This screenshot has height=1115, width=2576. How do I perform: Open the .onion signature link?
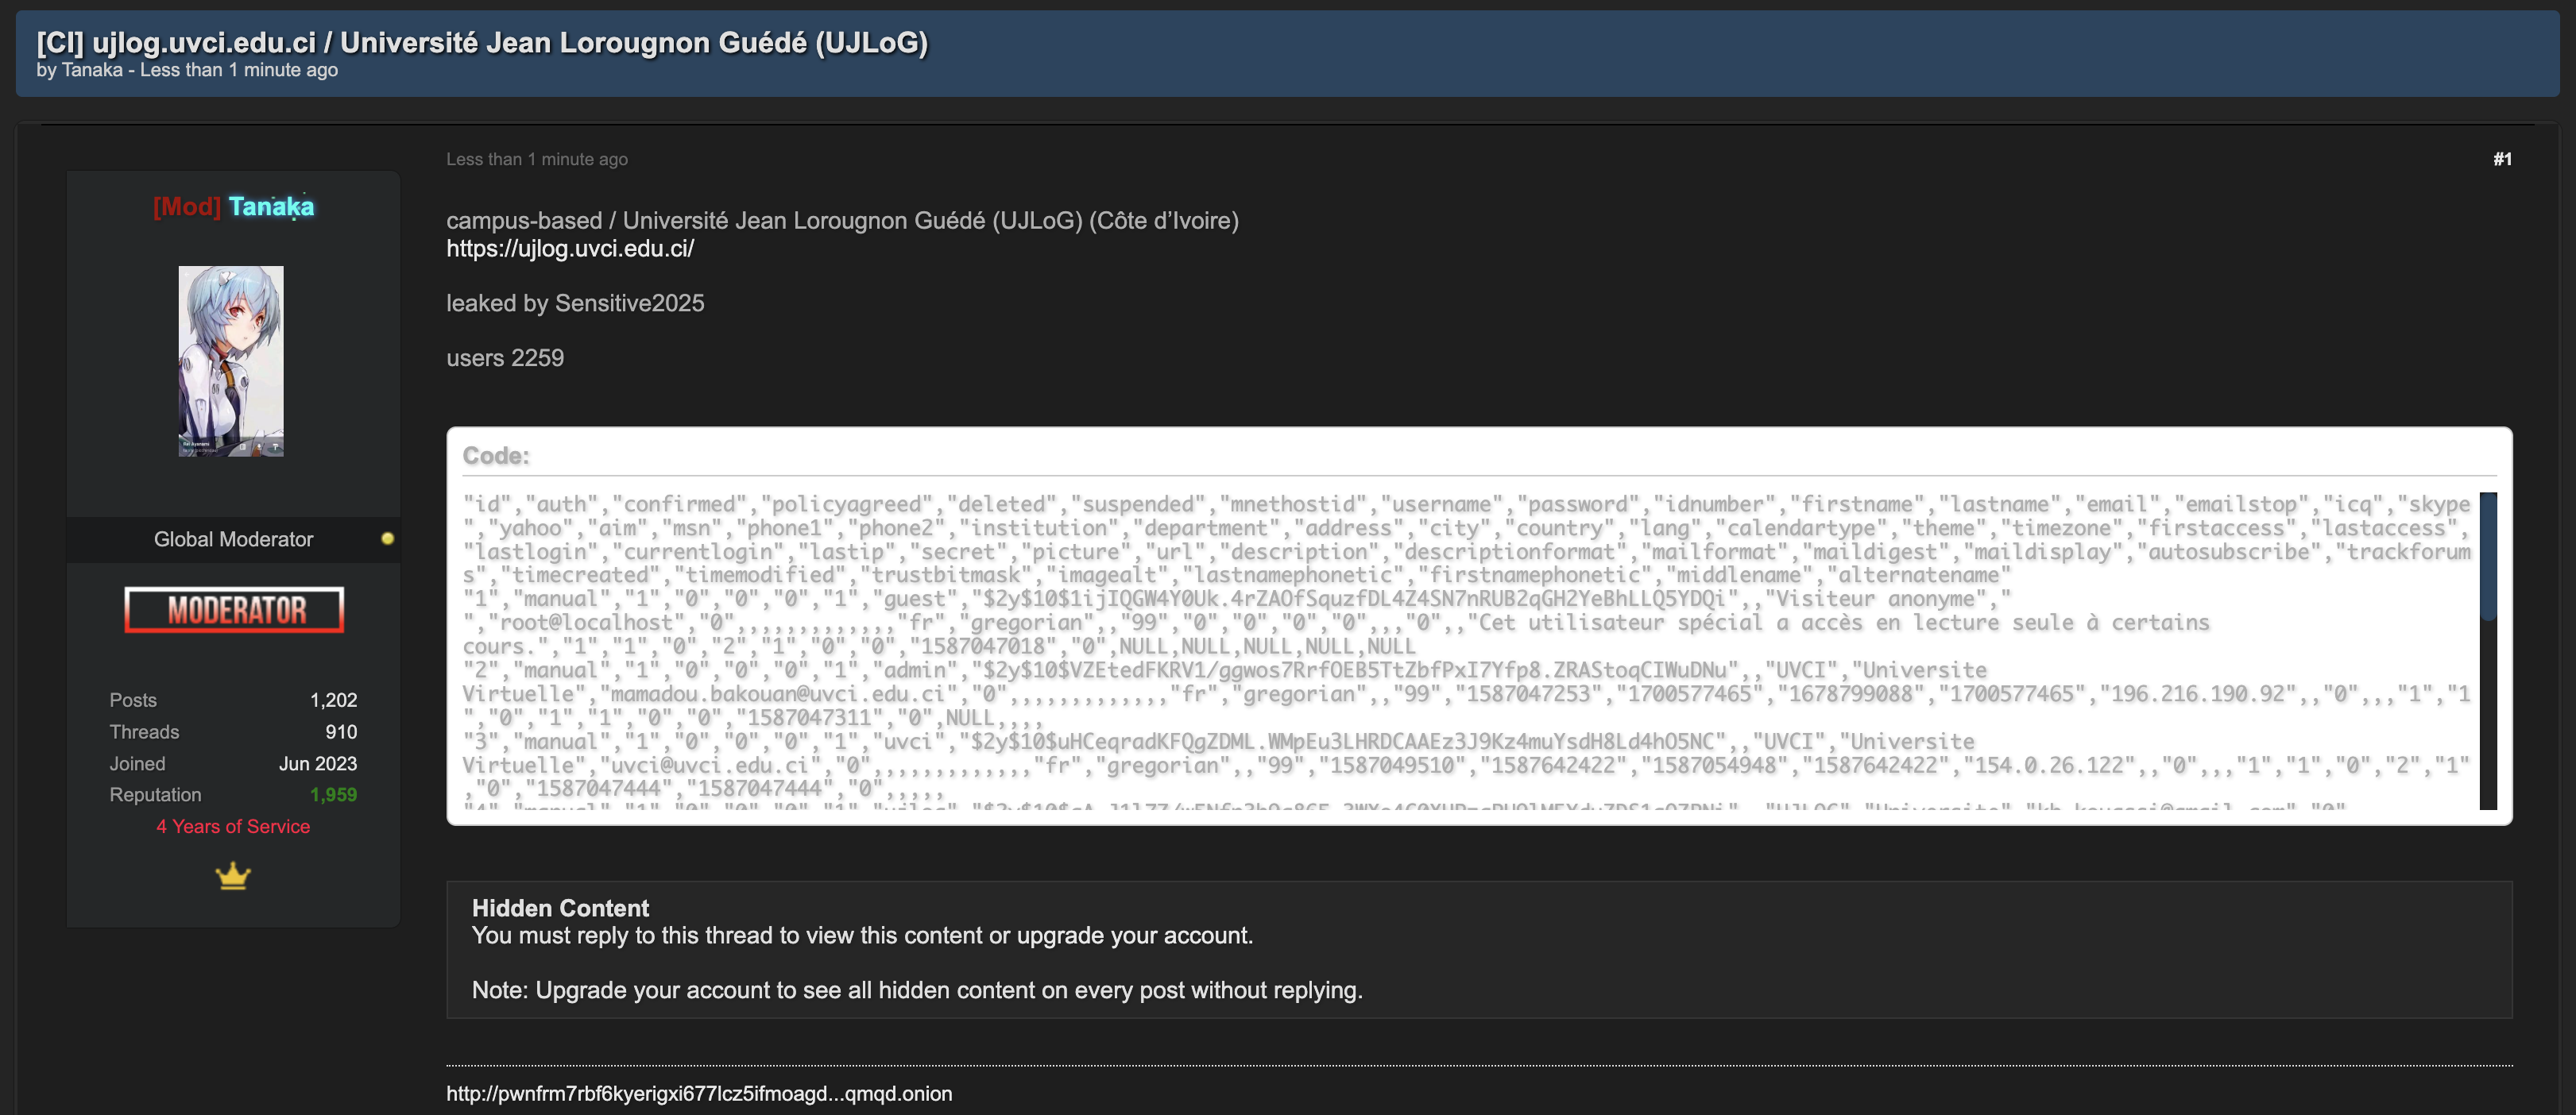click(x=699, y=1094)
